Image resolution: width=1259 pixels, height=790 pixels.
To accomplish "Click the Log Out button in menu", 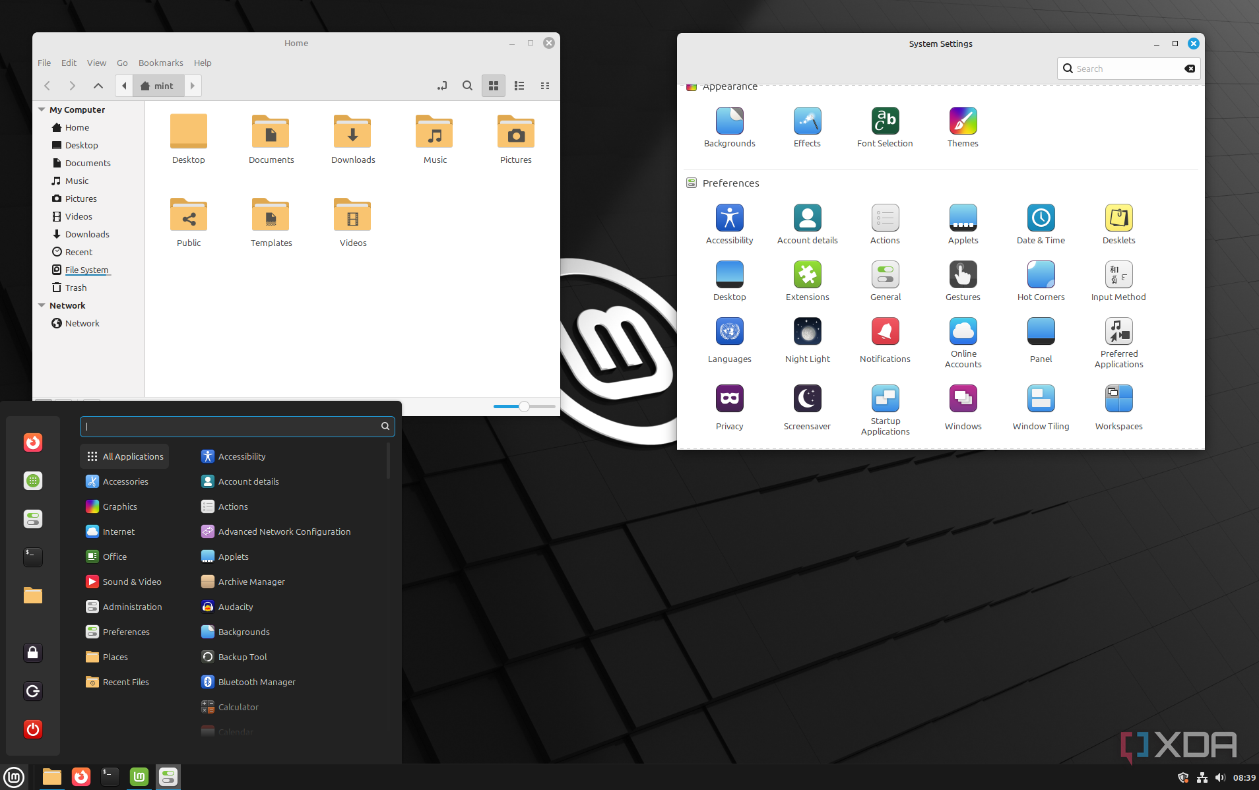I will pos(33,691).
